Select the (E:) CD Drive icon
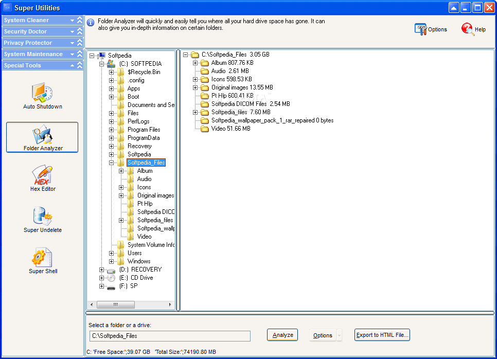This screenshot has height=359, width=497. (x=111, y=278)
